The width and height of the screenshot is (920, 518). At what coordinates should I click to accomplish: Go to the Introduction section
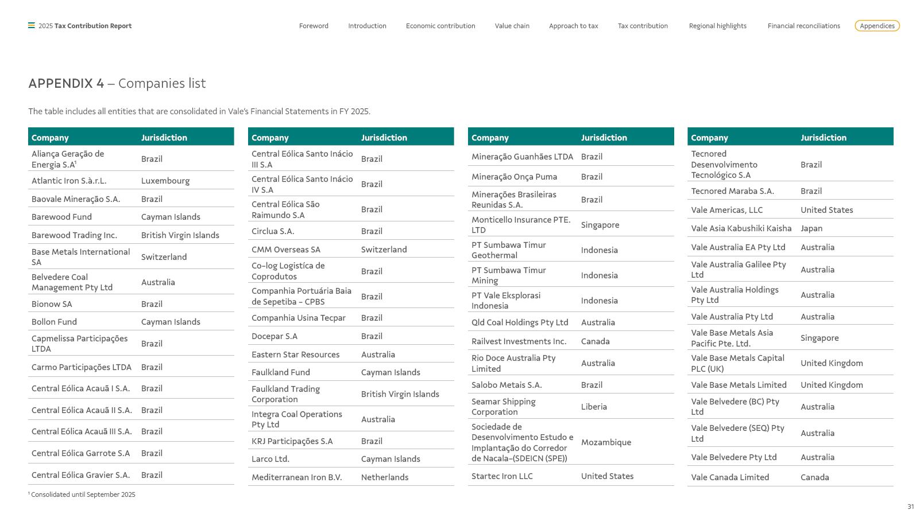click(x=367, y=26)
